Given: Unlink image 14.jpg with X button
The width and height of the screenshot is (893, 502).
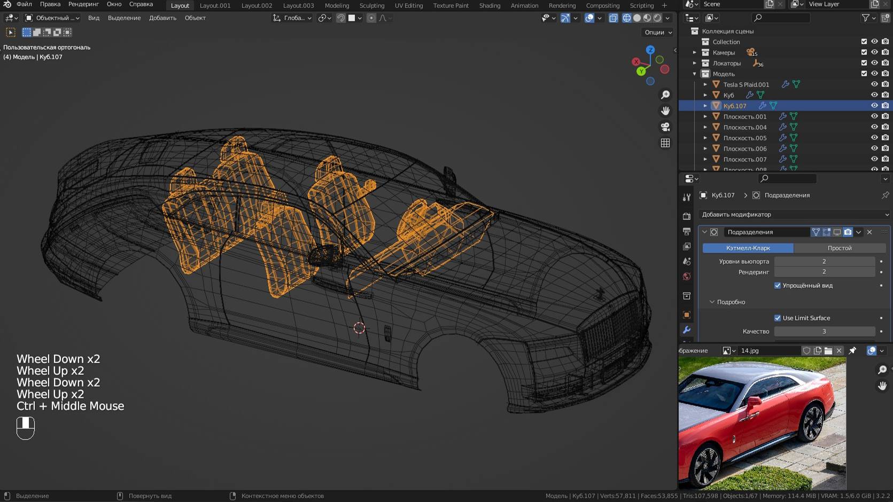Looking at the screenshot, I should [x=839, y=350].
